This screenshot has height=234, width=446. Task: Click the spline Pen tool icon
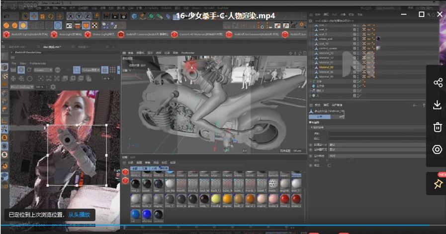pyautogui.click(x=143, y=16)
